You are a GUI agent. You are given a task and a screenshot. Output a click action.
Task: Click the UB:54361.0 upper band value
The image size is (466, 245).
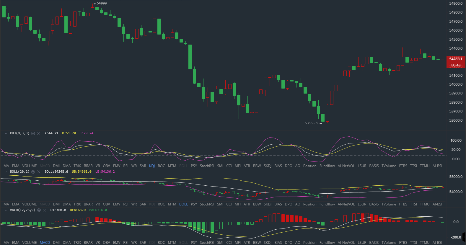82,172
